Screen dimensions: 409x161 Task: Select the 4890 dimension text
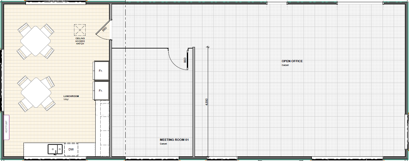[206, 102]
